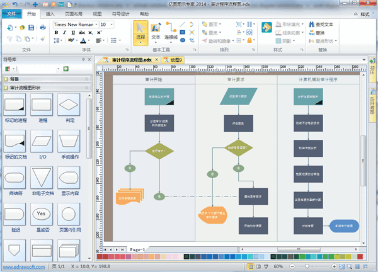Open the font size 10 dropdown

(x=112, y=25)
